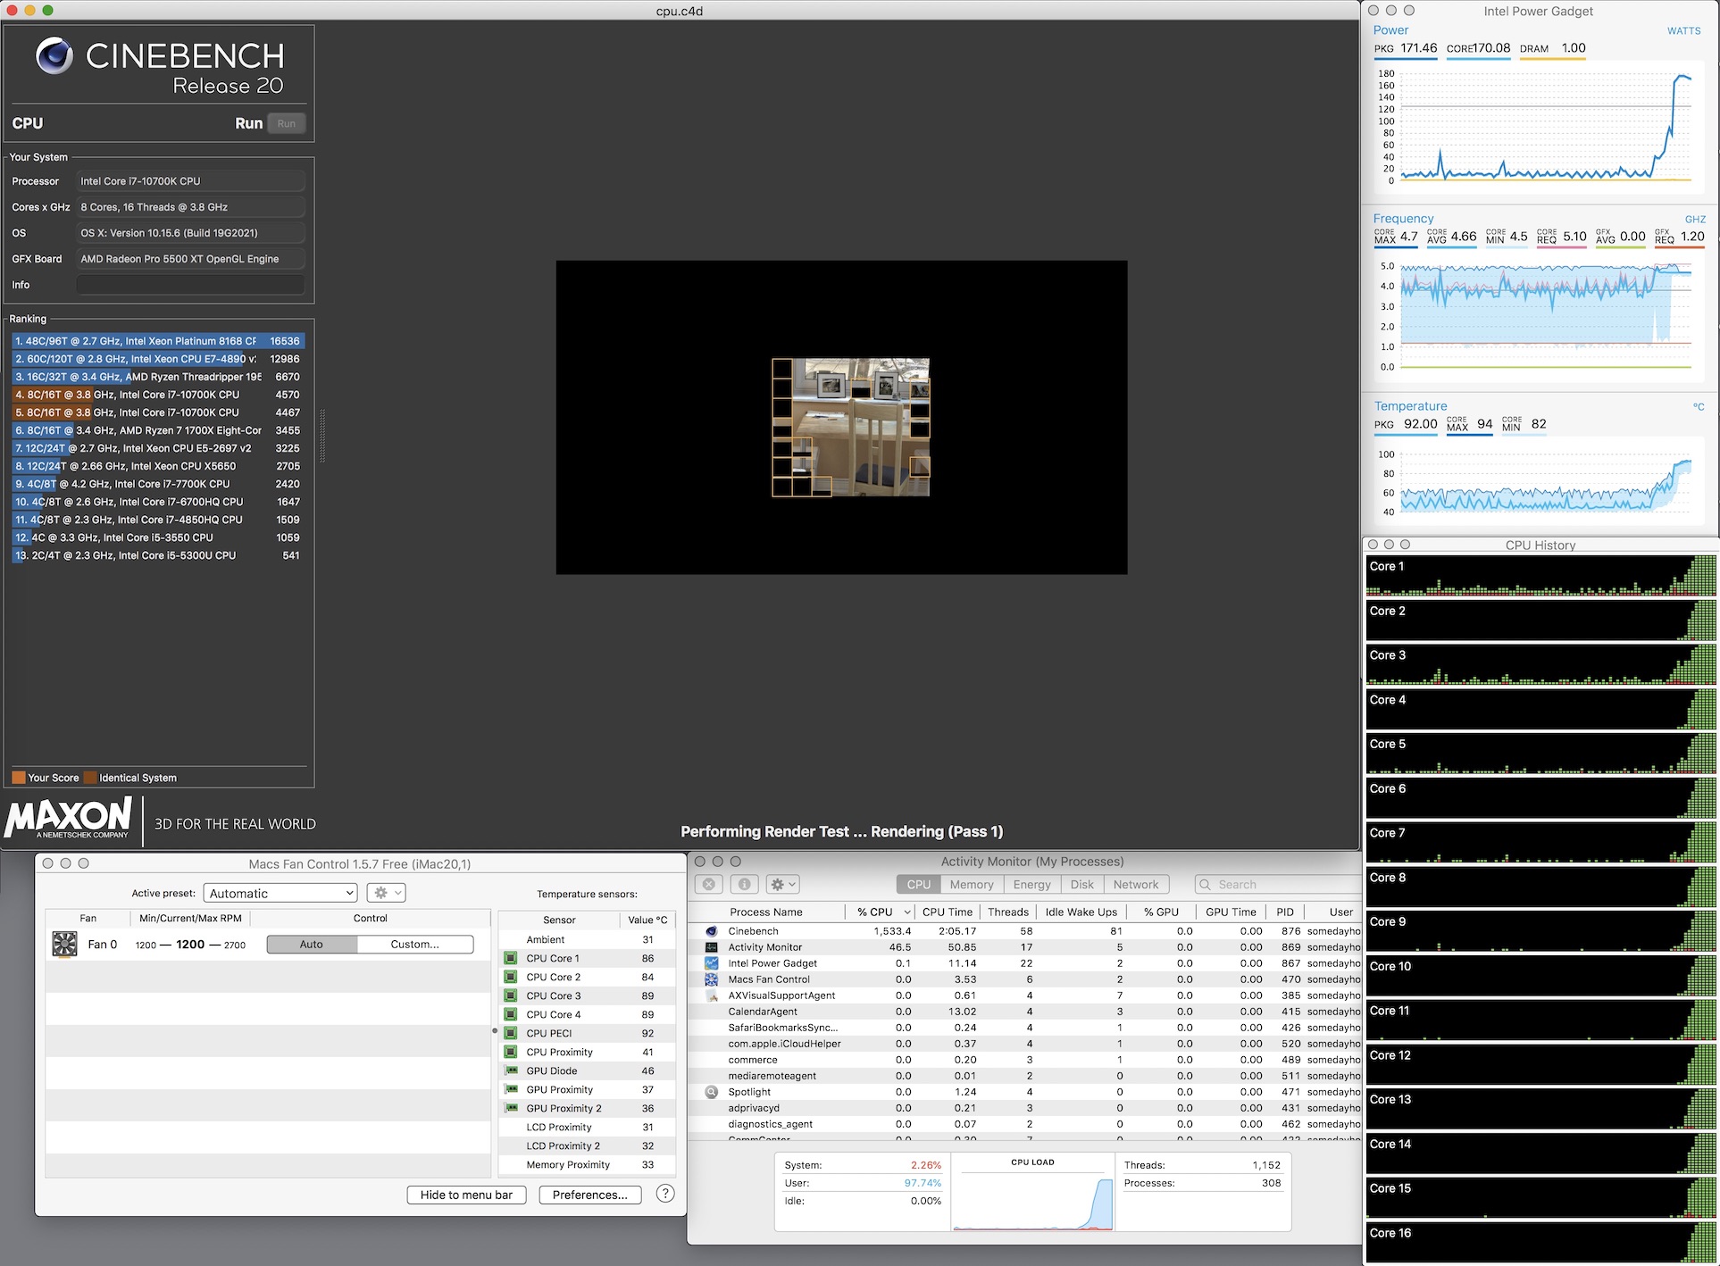Click the Cinebench process icon
The image size is (1720, 1266).
712,931
